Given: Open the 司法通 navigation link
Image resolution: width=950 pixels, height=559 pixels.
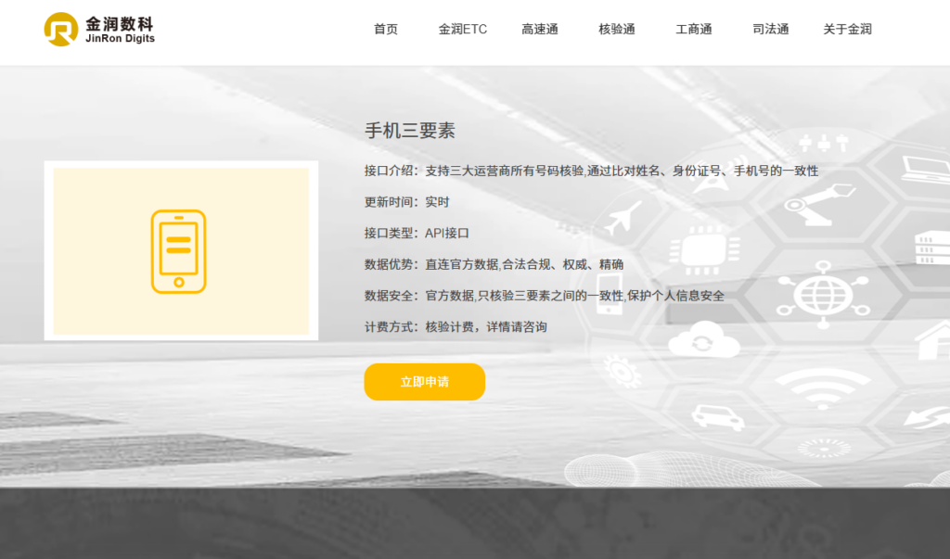Looking at the screenshot, I should [x=771, y=30].
